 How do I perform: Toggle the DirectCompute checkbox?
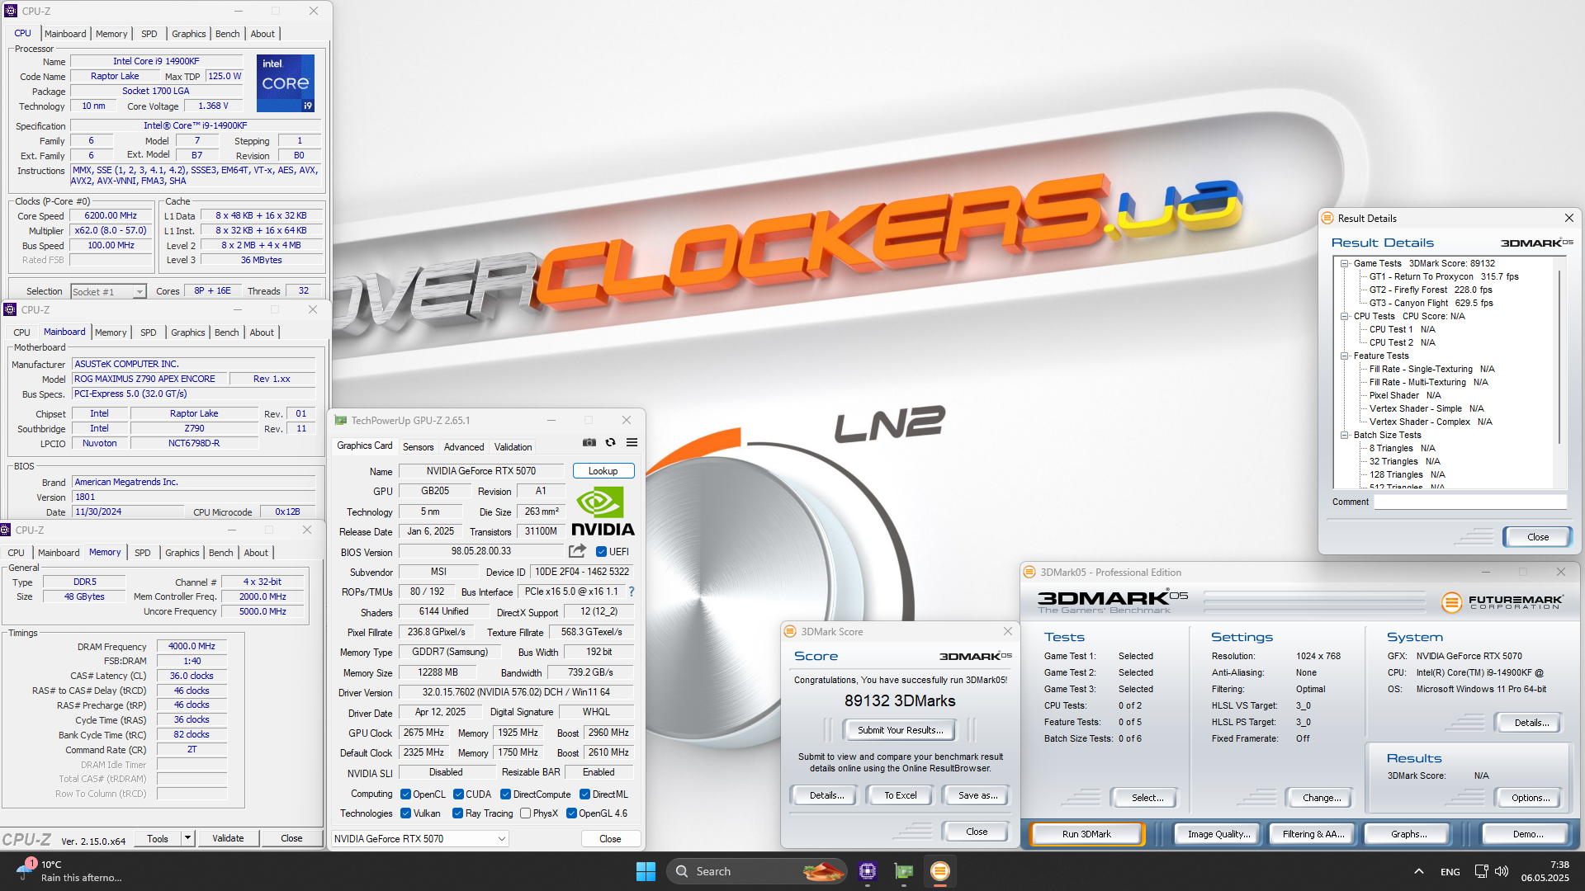pyautogui.click(x=505, y=794)
